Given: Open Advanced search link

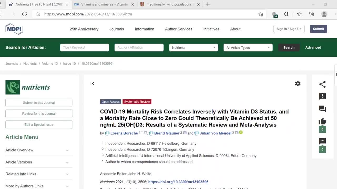Looking at the screenshot, I should click(x=313, y=48).
